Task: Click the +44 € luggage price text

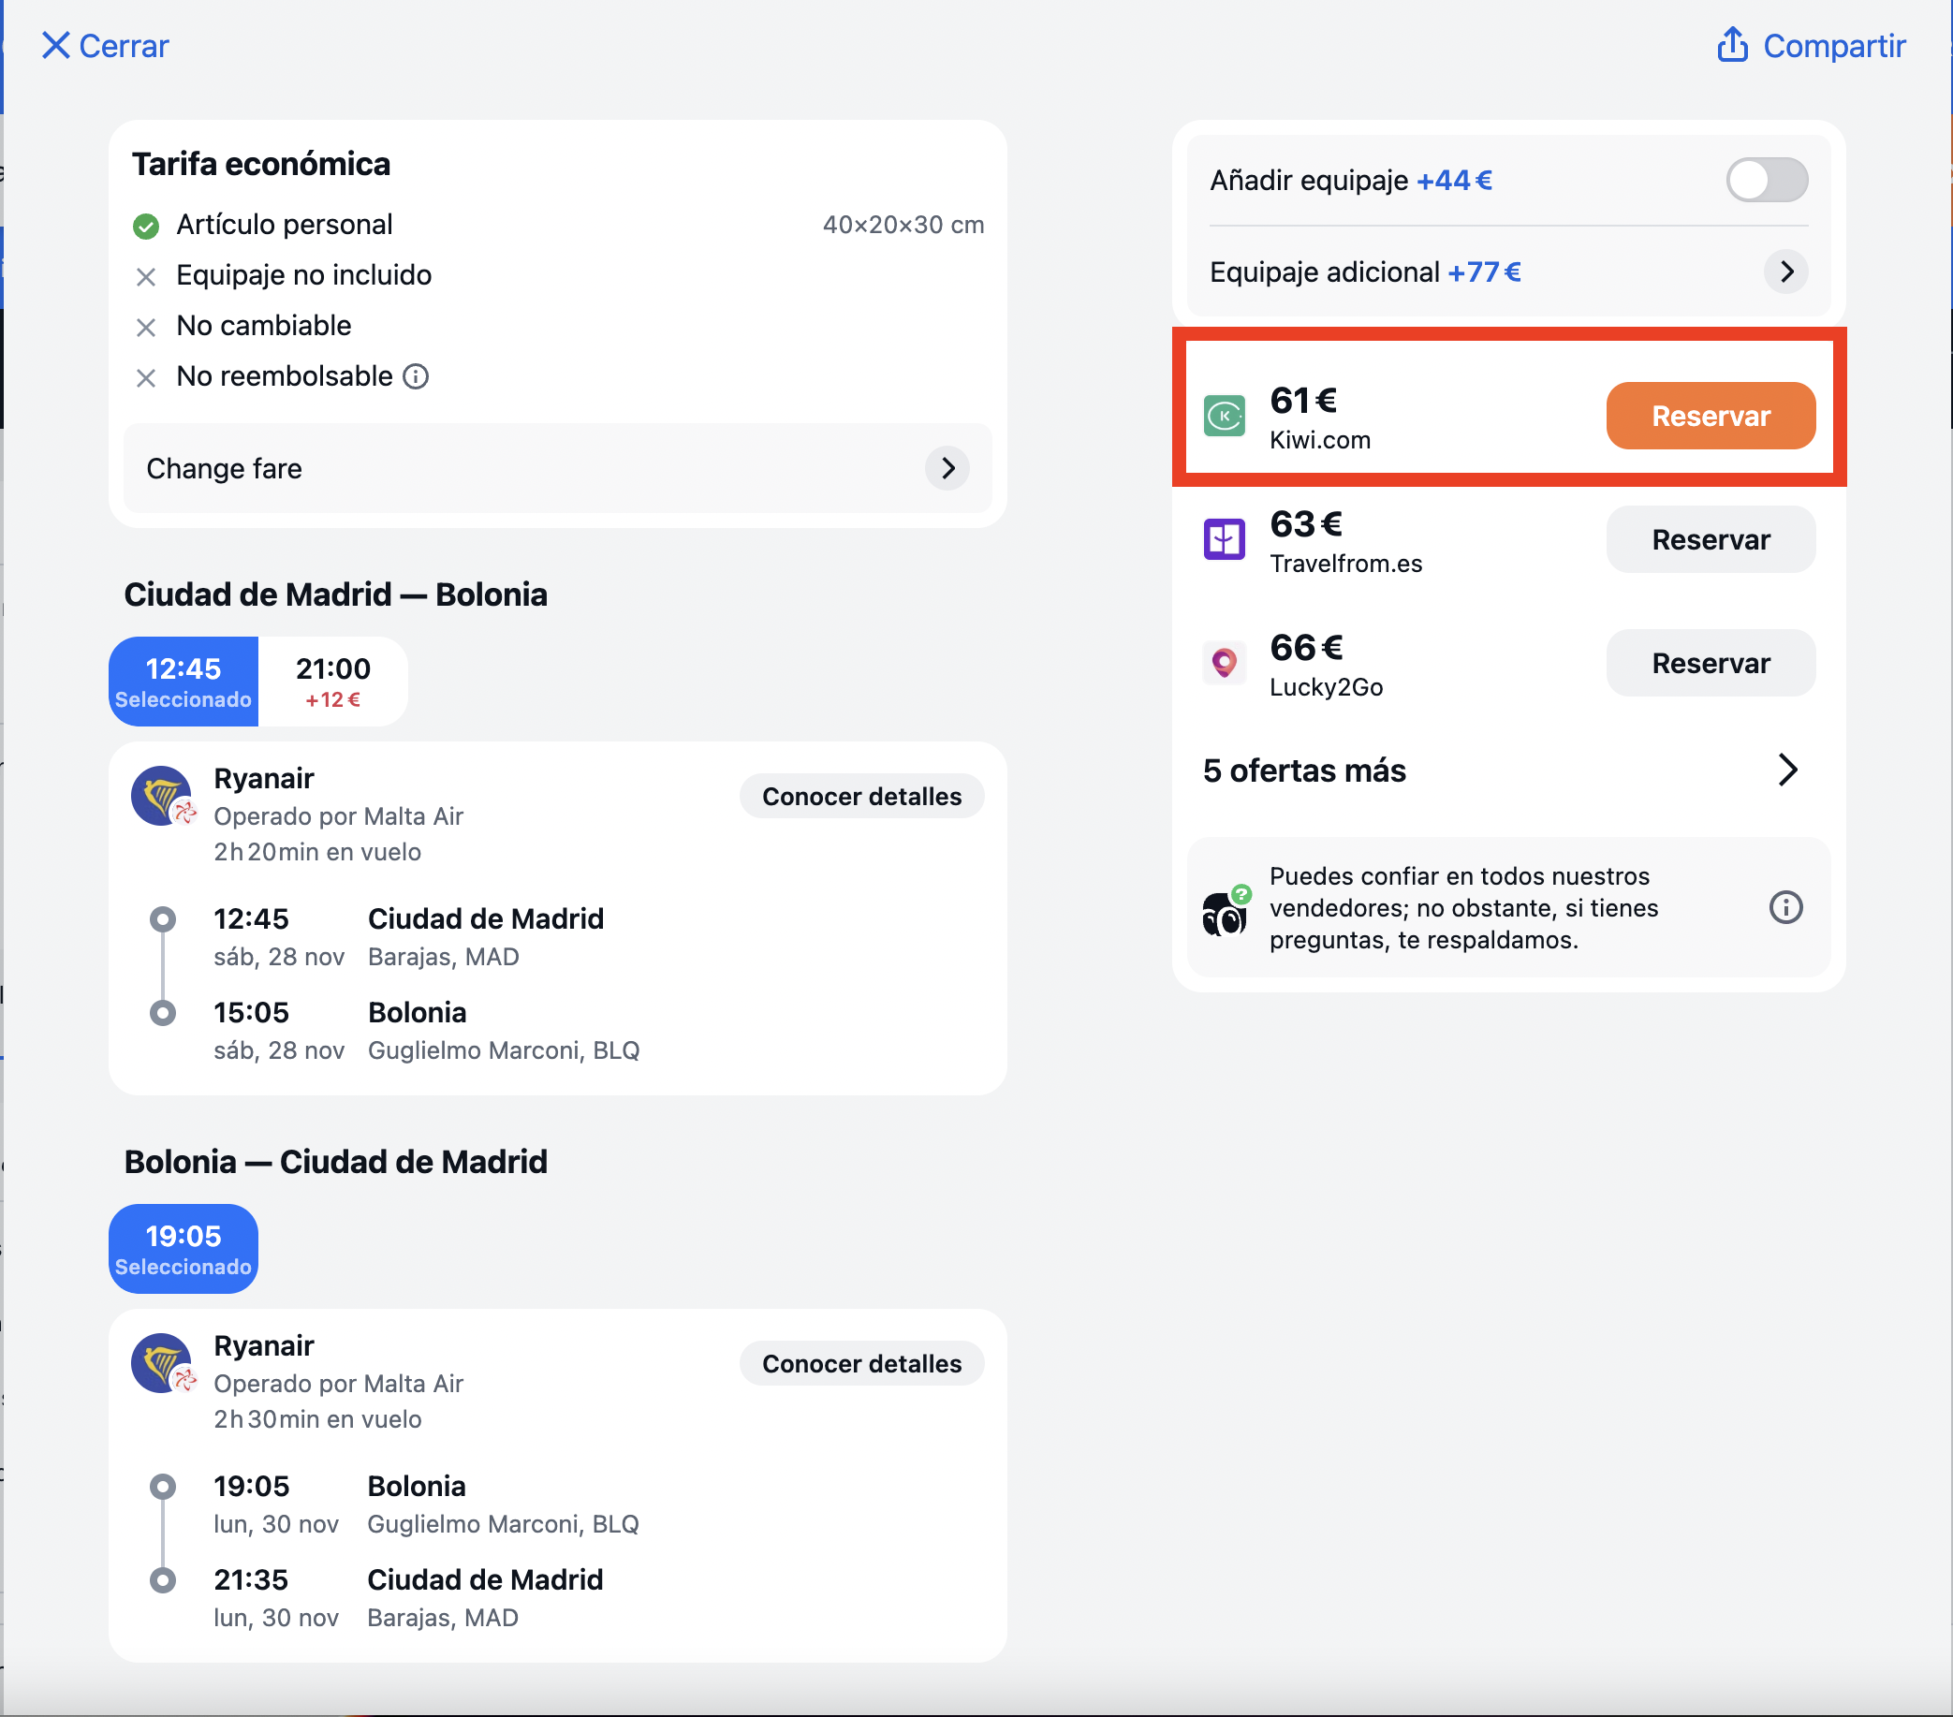Action: (x=1454, y=180)
